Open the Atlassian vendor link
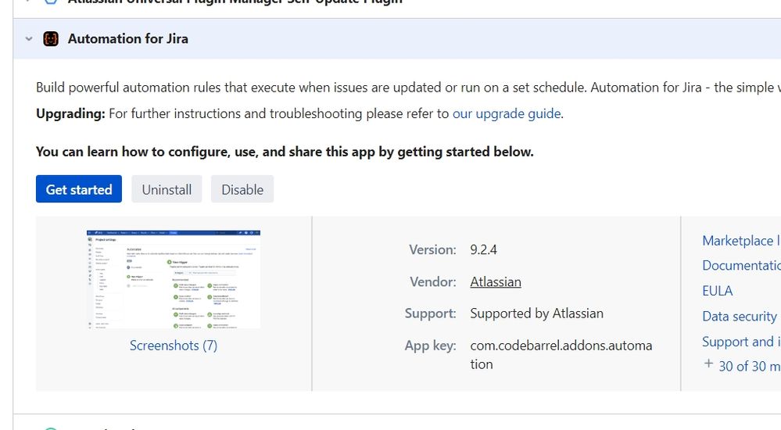This screenshot has height=430, width=781. pos(496,282)
